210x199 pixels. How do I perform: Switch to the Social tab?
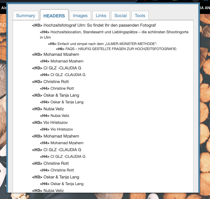click(x=121, y=16)
